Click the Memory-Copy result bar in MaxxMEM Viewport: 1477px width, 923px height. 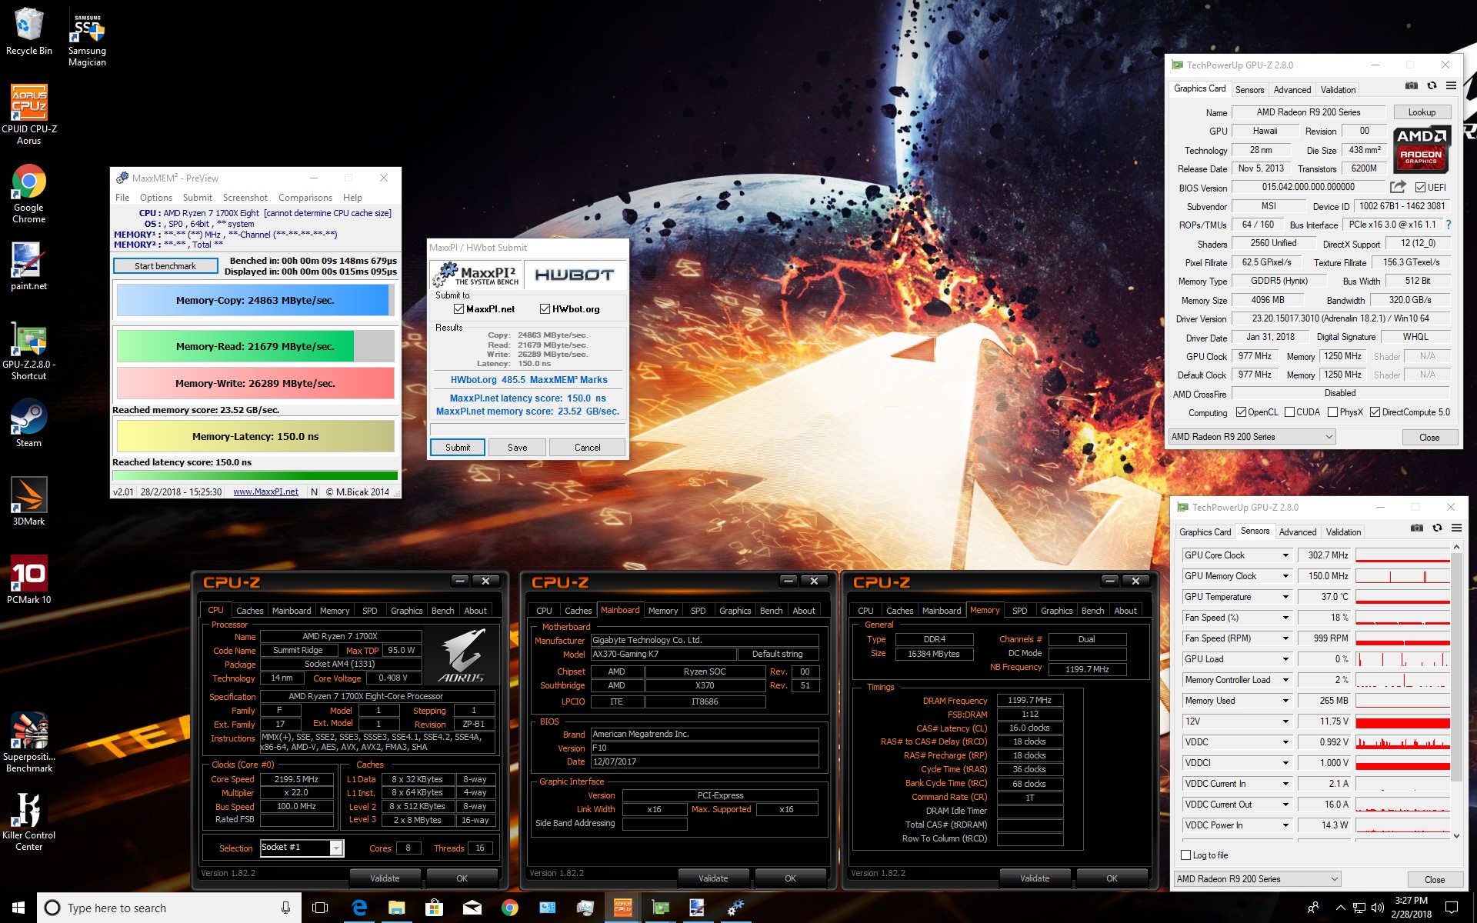click(x=255, y=301)
